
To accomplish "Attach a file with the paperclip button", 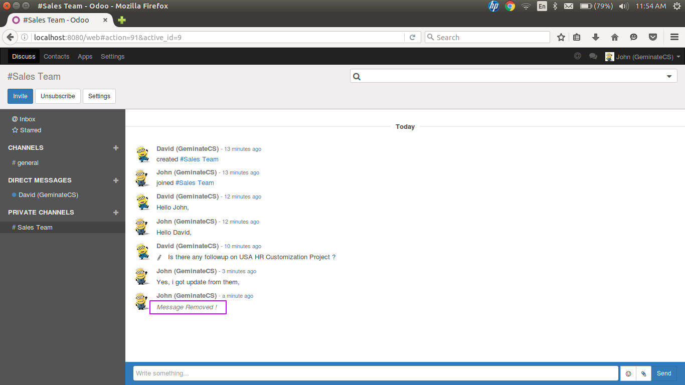I will click(x=644, y=373).
